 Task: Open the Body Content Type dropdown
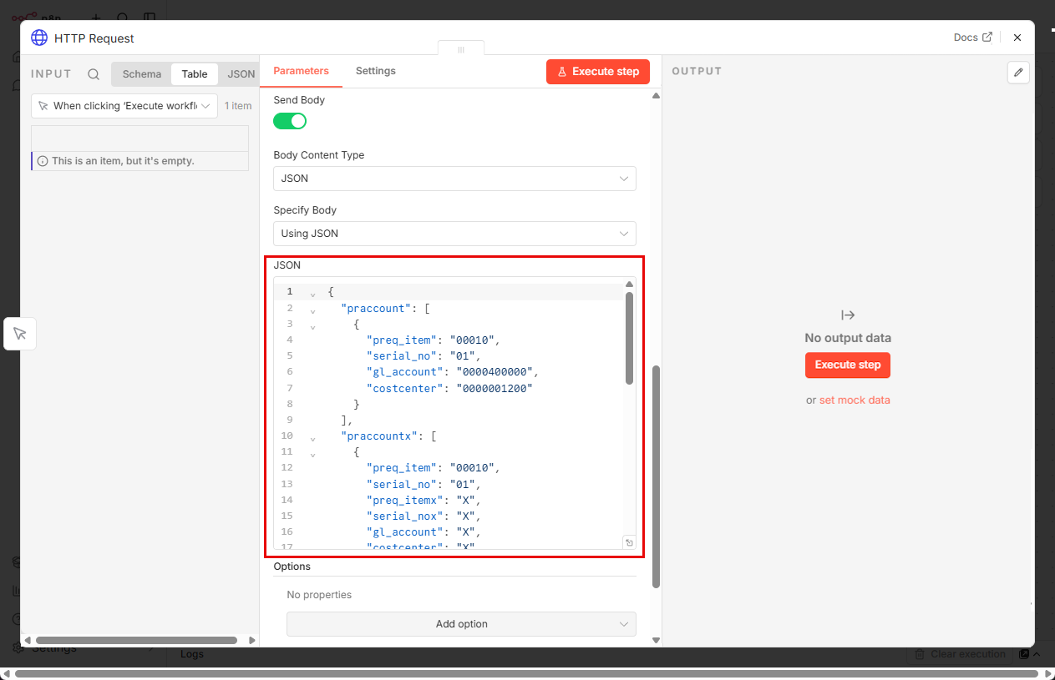(454, 179)
